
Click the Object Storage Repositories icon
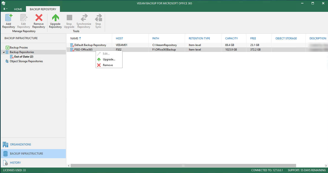[7, 61]
